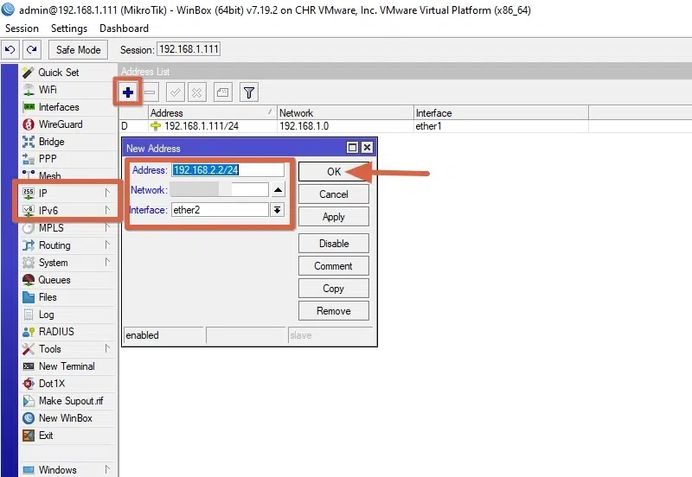692x477 pixels.
Task: Open Dot1X from the sidebar
Action: (x=68, y=384)
